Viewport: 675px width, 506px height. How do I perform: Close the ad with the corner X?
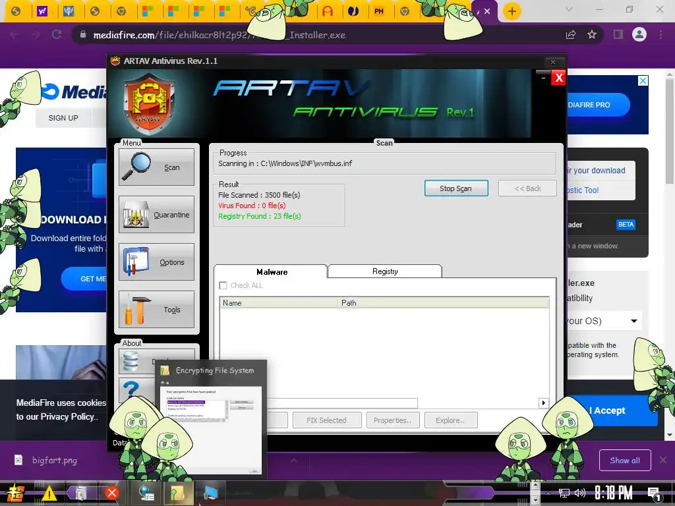click(643, 80)
